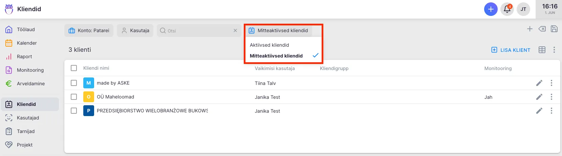Choose Aktiivsed kliendid from the list
The image size is (562, 156).
[269, 45]
